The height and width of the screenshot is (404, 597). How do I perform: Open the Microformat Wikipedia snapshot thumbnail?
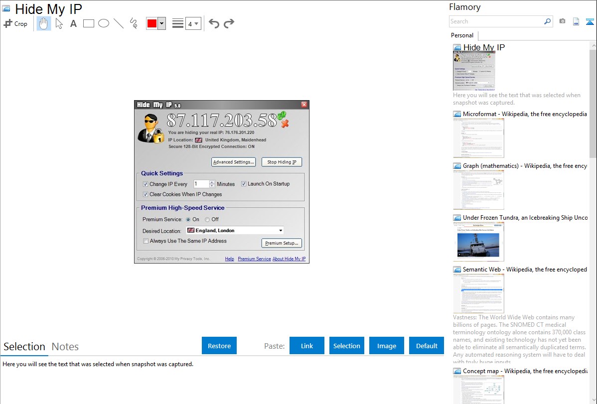pyautogui.click(x=478, y=138)
